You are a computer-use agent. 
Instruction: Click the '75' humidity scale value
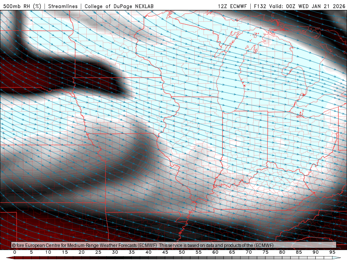tap(265, 252)
